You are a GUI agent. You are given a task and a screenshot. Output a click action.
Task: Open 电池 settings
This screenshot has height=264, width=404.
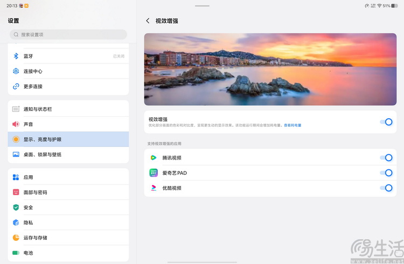point(68,253)
